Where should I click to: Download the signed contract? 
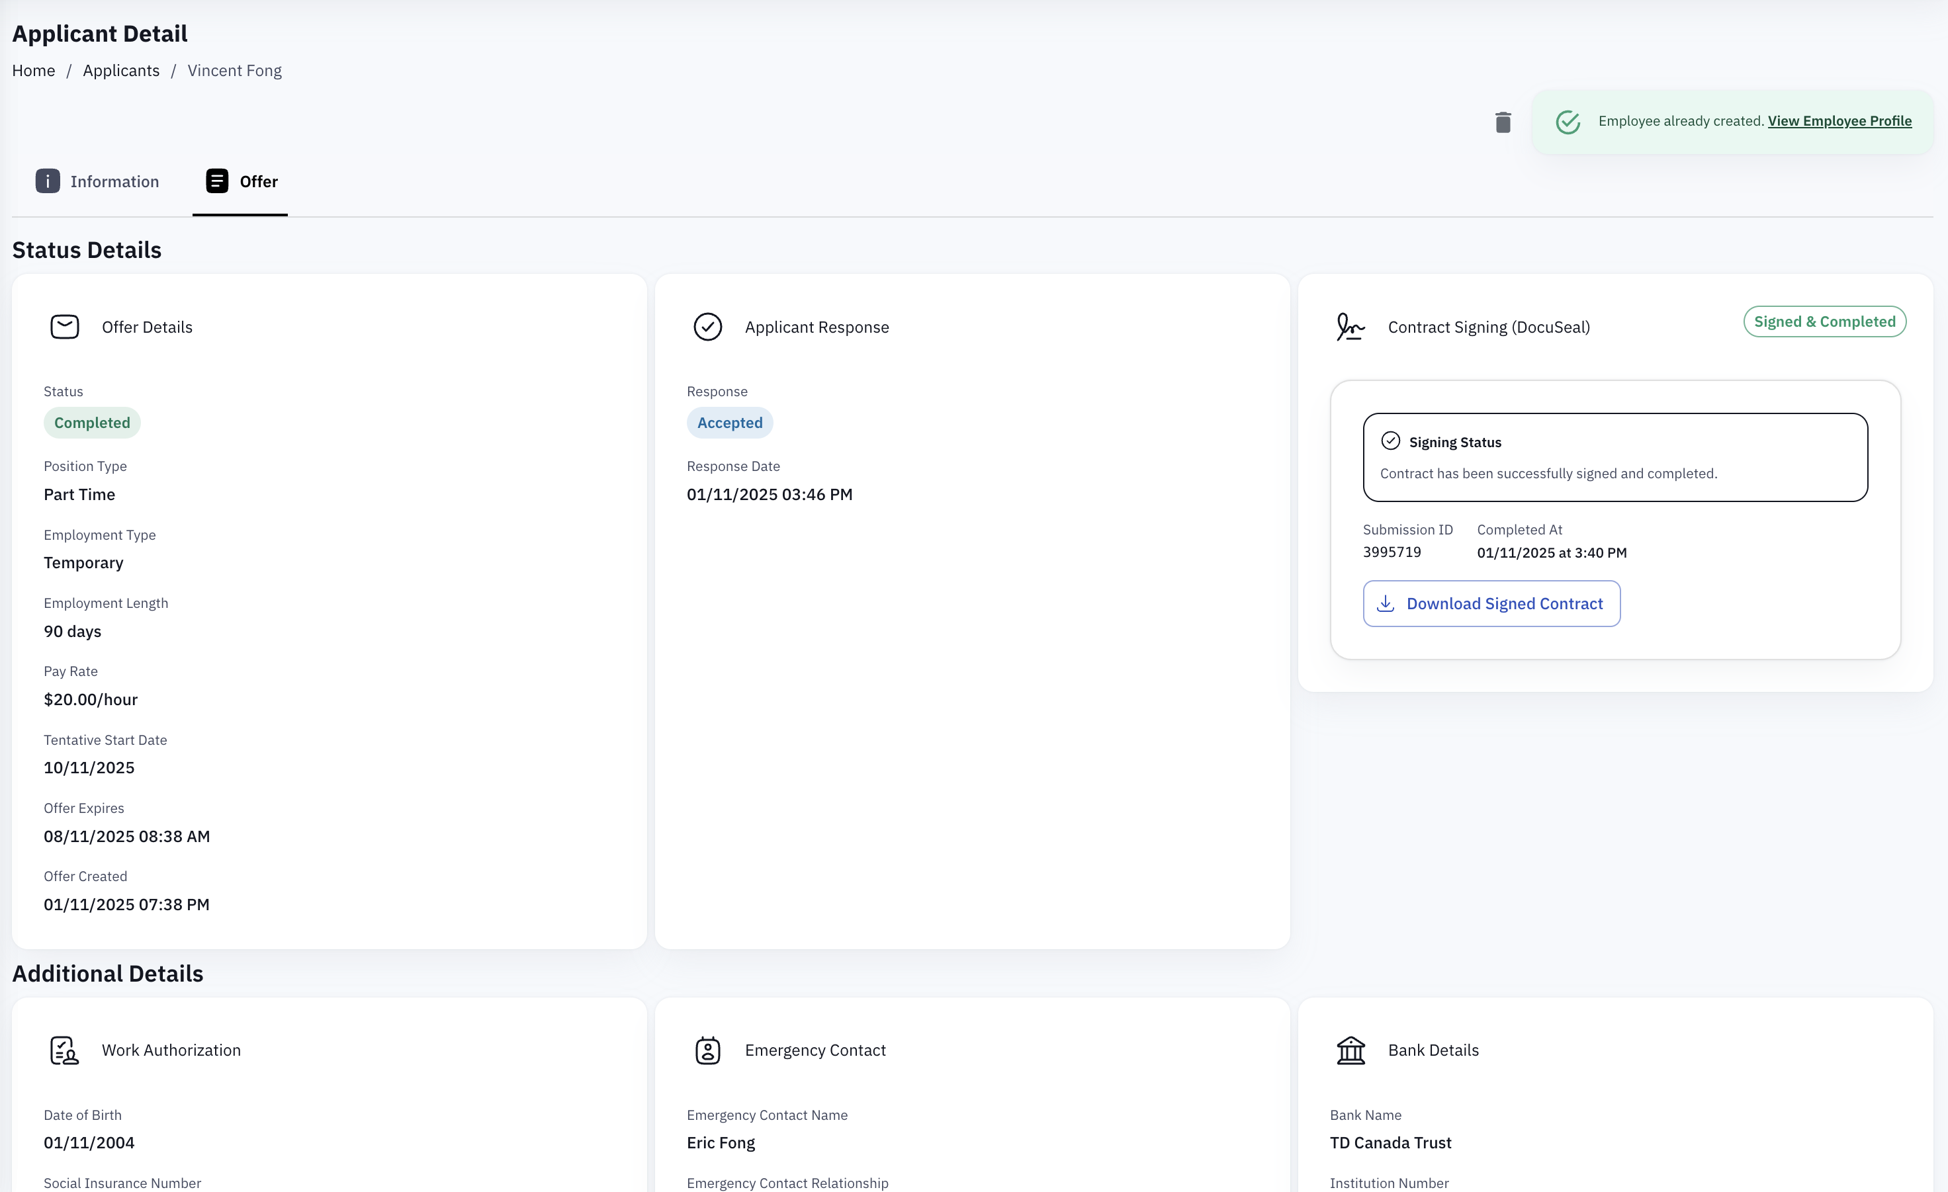pos(1491,604)
